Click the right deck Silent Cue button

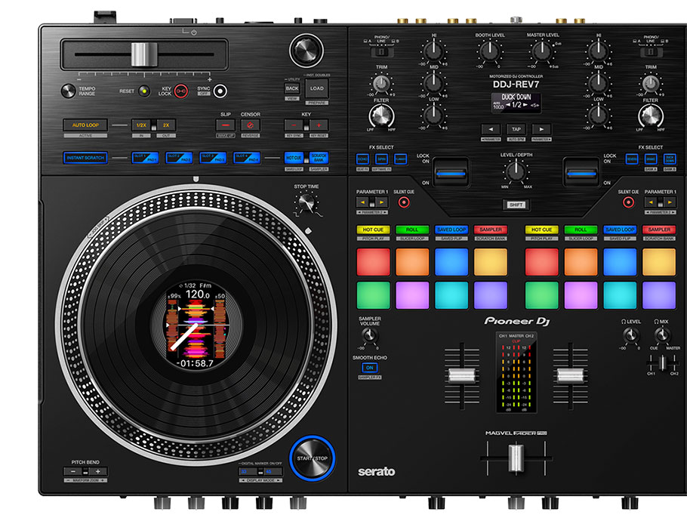(x=628, y=202)
